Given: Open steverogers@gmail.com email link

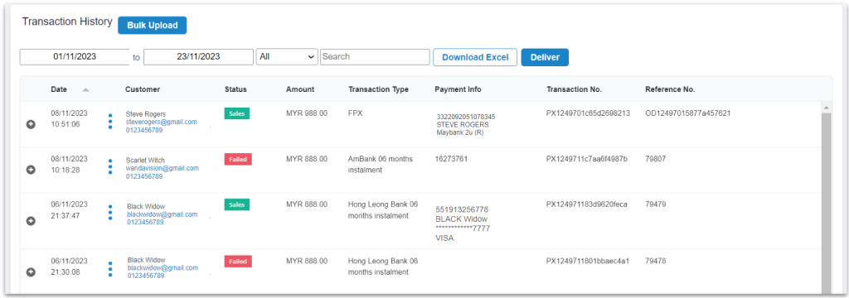Looking at the screenshot, I should pyautogui.click(x=161, y=123).
